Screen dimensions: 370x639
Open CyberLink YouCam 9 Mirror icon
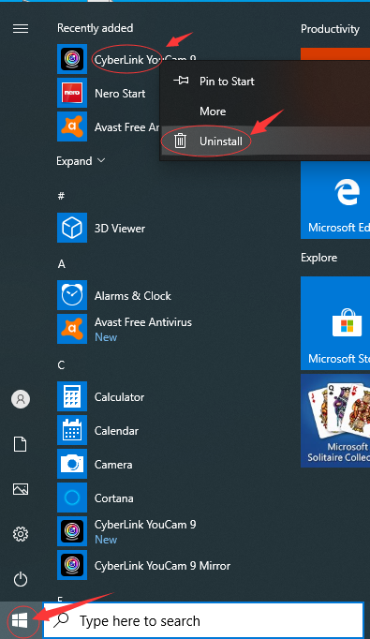(72, 565)
